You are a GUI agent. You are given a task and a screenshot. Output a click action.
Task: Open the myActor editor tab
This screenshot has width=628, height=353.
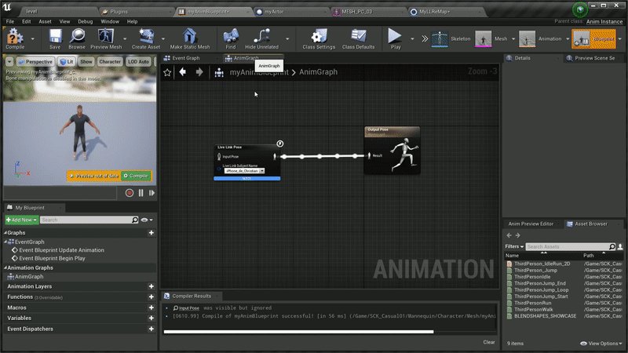pos(274,12)
